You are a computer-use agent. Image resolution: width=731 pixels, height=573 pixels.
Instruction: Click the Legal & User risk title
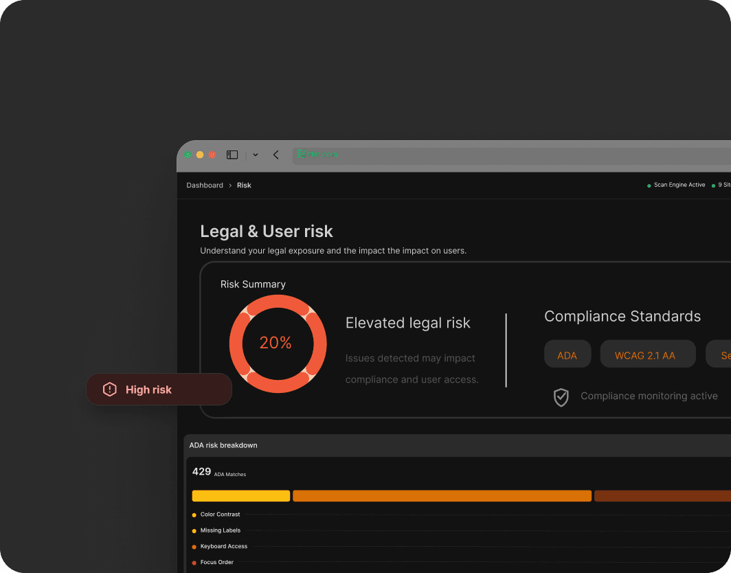pyautogui.click(x=266, y=232)
